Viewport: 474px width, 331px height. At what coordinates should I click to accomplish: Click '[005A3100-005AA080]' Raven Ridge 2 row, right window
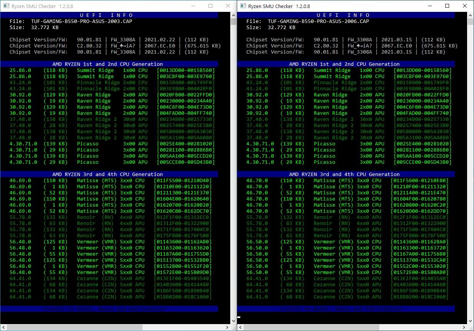(x=423, y=138)
